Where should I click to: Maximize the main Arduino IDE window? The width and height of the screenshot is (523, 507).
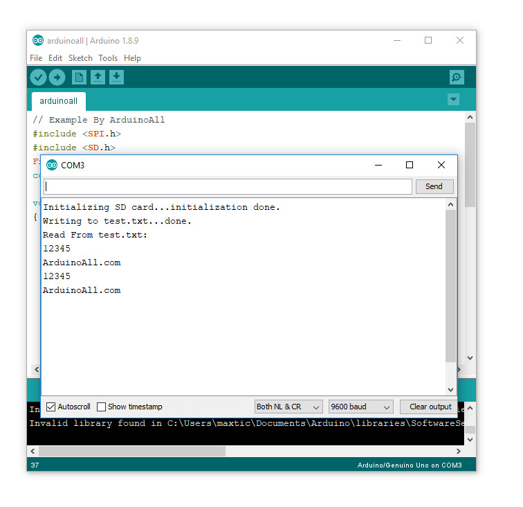point(428,40)
